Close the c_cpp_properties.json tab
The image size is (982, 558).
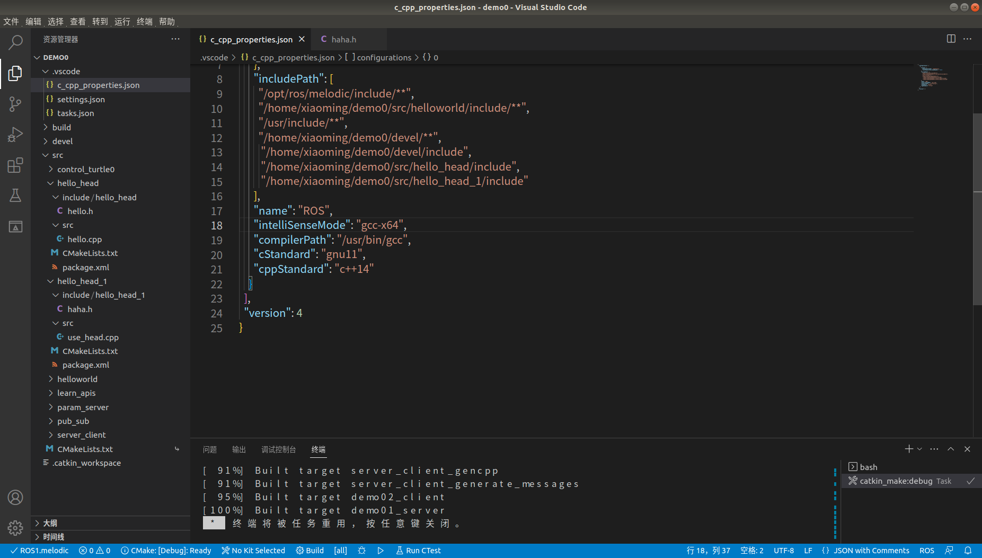click(302, 39)
